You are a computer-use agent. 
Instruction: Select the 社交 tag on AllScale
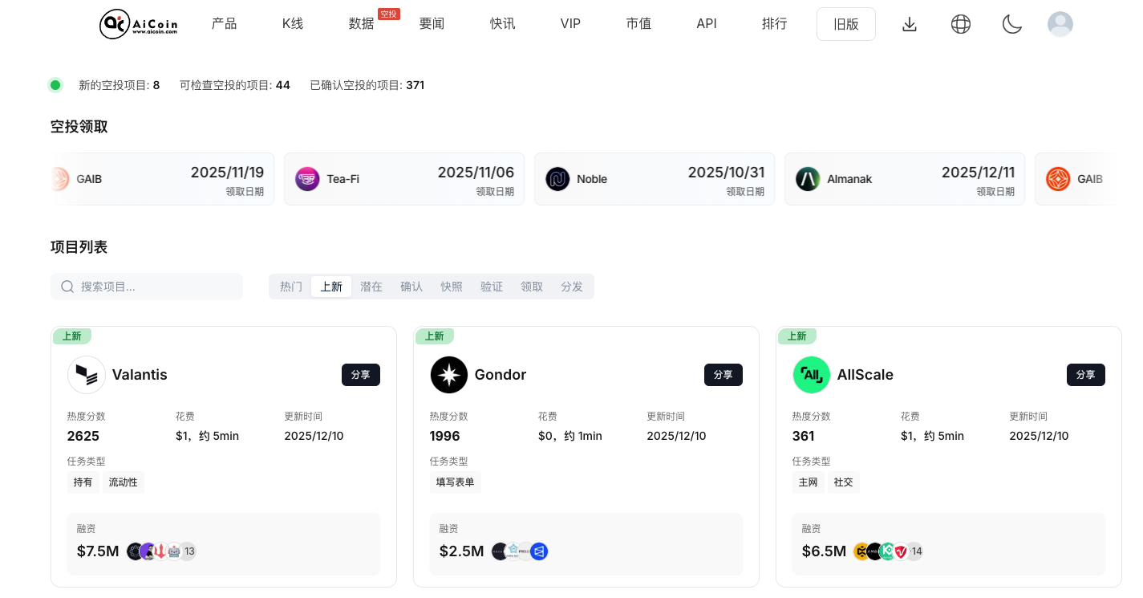844,482
